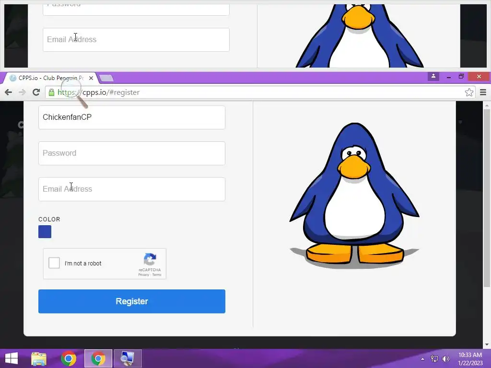Image resolution: width=491 pixels, height=368 pixels.
Task: Click the blue penguin preview image
Action: tap(354, 195)
